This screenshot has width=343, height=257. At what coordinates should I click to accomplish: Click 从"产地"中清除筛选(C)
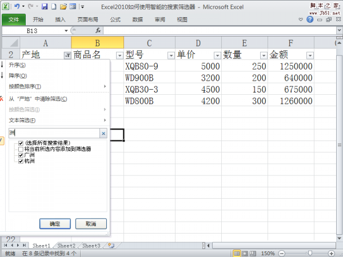pos(57,99)
